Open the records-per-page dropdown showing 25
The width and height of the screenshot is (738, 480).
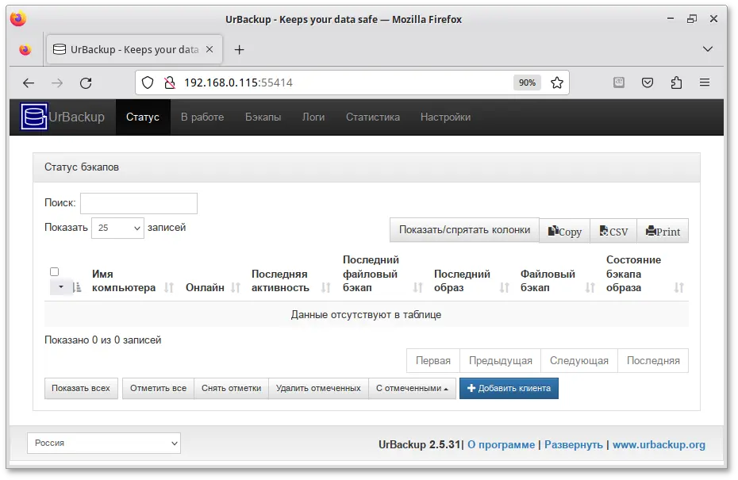[117, 228]
